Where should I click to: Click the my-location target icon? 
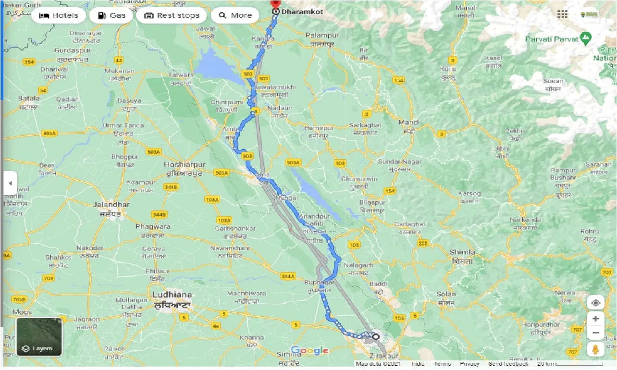(596, 303)
